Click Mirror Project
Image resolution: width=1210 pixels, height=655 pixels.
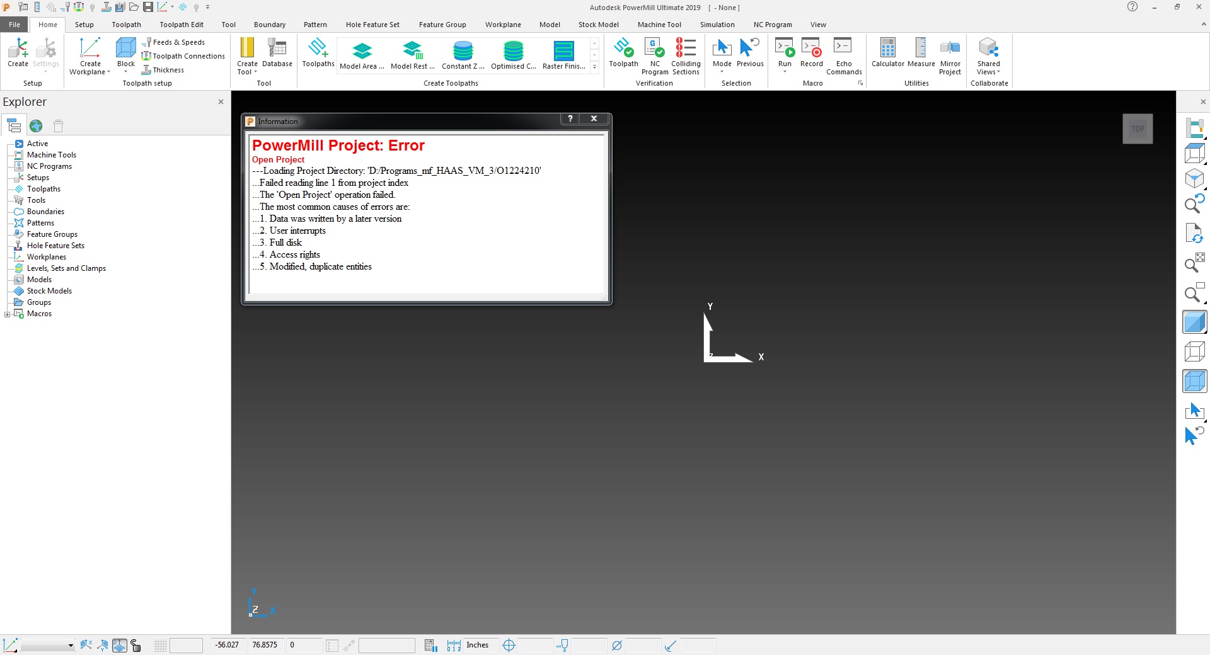point(950,56)
